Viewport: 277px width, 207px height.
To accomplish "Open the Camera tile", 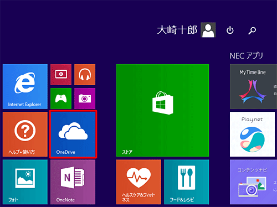I will 85,99.
